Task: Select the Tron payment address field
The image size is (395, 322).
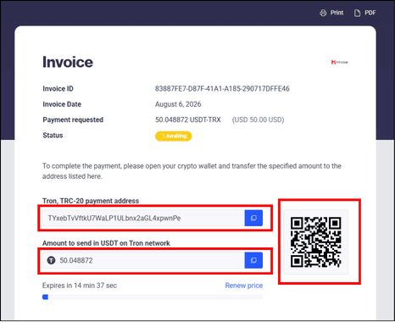Action: tap(143, 218)
